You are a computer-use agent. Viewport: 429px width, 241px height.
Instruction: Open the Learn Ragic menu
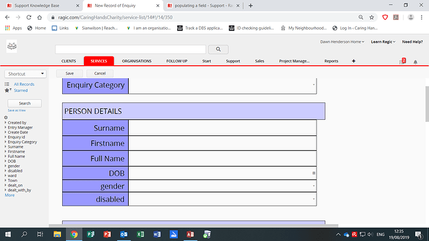click(383, 42)
